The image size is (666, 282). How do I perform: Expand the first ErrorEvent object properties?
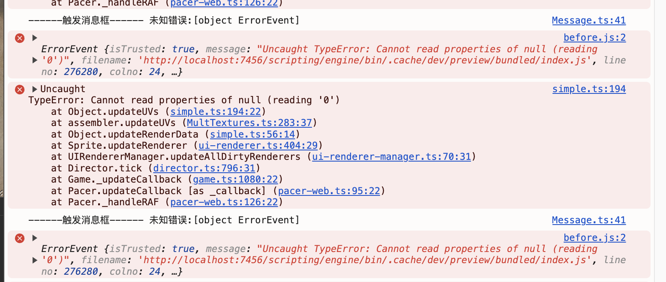(x=35, y=60)
